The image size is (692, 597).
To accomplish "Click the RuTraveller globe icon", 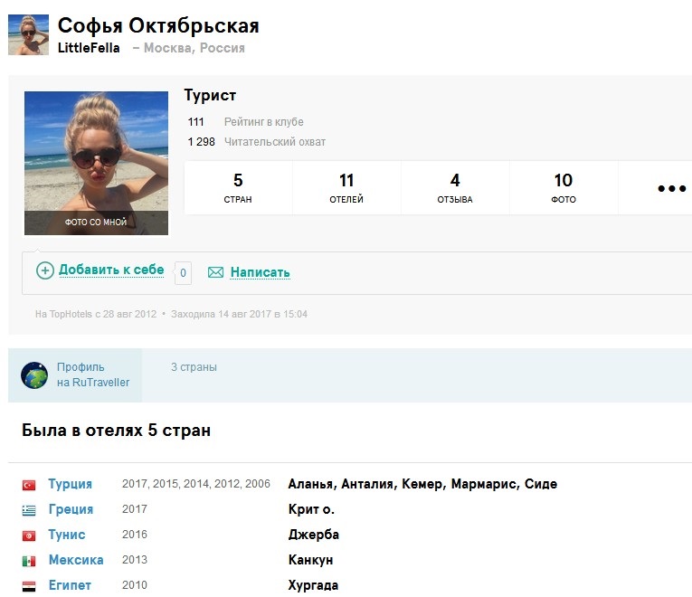I will pyautogui.click(x=34, y=375).
